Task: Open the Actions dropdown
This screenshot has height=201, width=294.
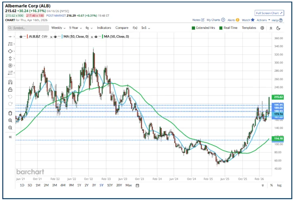Action: [263, 20]
